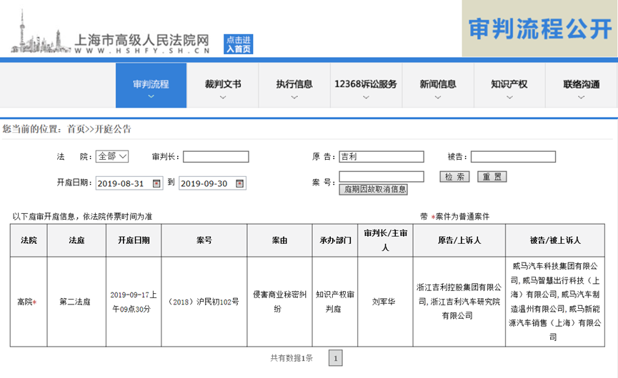Expand chevron under 裁判文书
618x378 pixels.
click(223, 97)
